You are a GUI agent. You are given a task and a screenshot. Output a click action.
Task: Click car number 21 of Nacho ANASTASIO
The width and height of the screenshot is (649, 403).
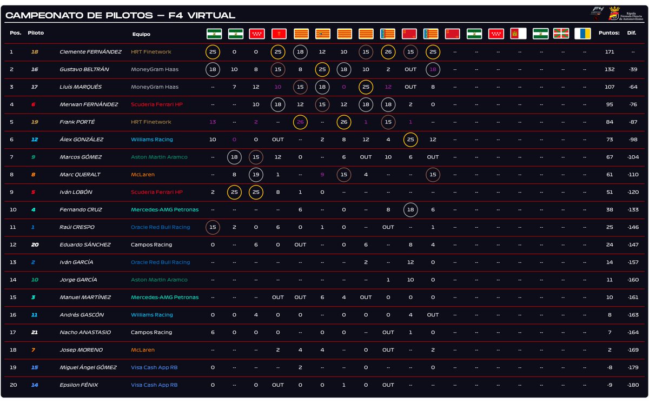click(35, 332)
